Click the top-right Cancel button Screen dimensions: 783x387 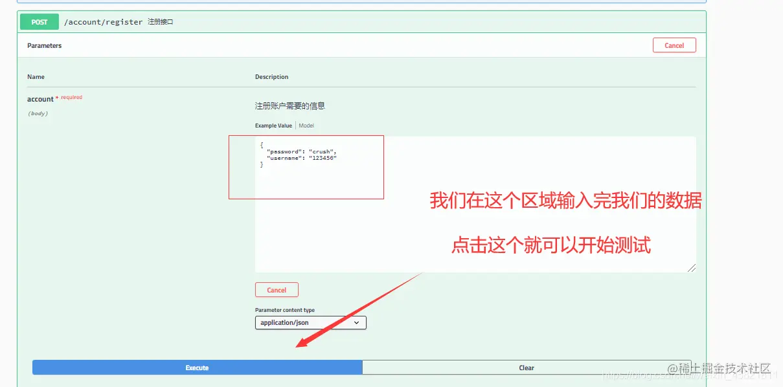pos(674,45)
